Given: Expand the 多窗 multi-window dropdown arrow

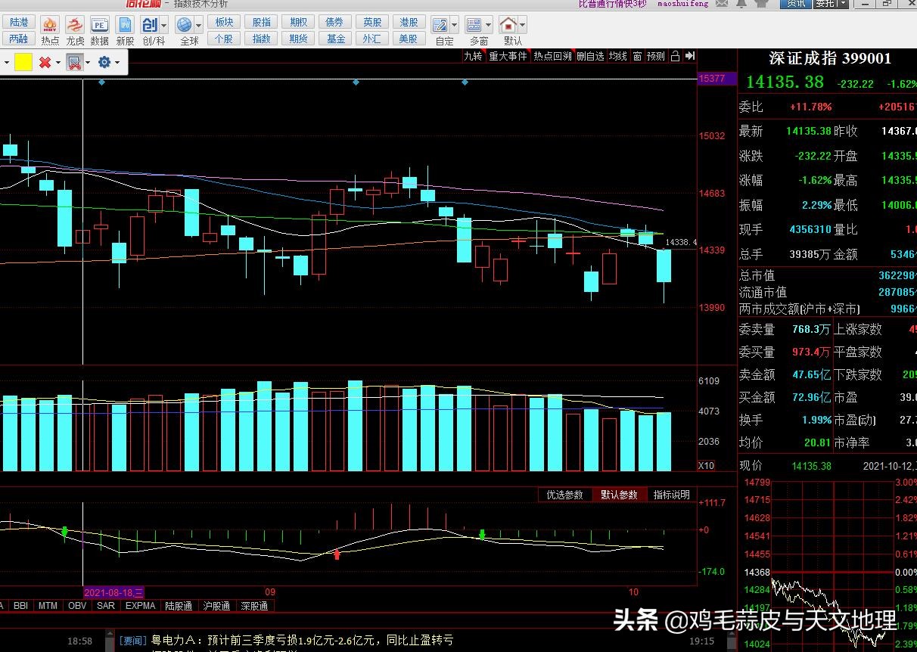Looking at the screenshot, I should tap(489, 26).
